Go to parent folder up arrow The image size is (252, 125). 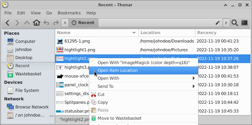pyautogui.click(x=27, y=23)
